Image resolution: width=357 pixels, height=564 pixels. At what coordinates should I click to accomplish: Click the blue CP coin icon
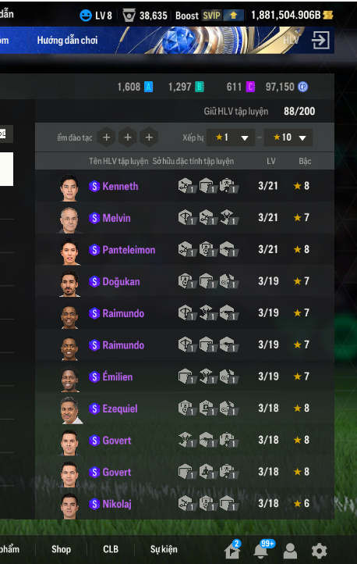click(x=302, y=87)
